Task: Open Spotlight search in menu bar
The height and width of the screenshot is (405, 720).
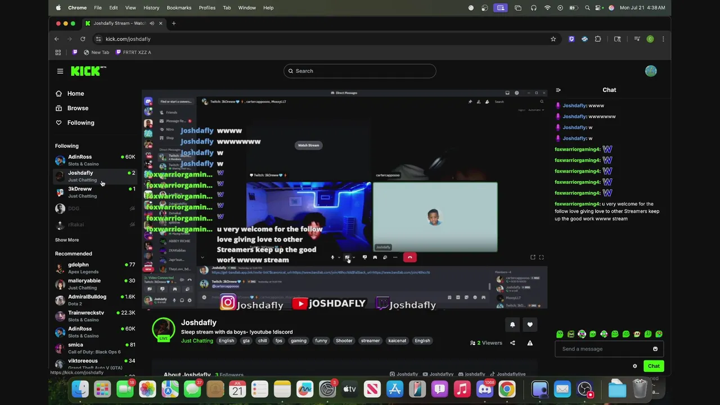Action: (x=587, y=8)
